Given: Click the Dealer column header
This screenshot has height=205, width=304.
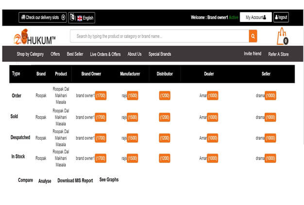Looking at the screenshot, I should coord(209,74).
